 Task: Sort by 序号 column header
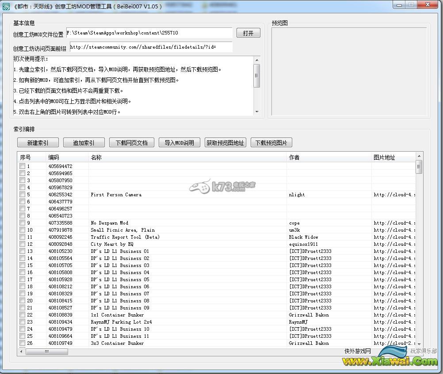(x=31, y=157)
